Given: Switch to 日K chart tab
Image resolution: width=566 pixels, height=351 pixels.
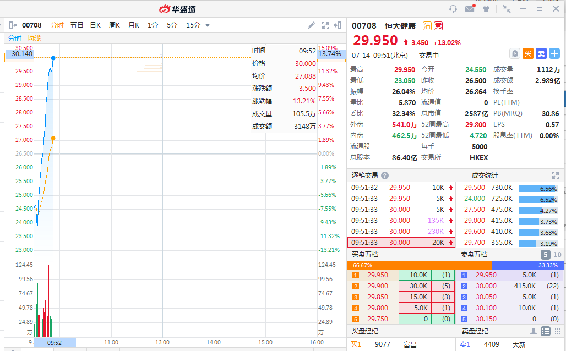Looking at the screenshot, I should coord(95,25).
